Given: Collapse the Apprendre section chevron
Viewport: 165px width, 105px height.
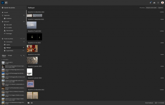Looking at the screenshot, I should (24, 15).
